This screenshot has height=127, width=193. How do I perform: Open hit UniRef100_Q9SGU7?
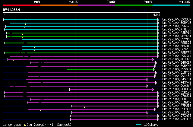[177, 19]
